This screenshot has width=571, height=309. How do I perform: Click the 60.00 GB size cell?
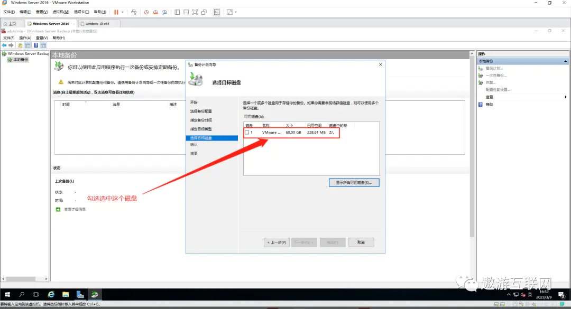(293, 133)
